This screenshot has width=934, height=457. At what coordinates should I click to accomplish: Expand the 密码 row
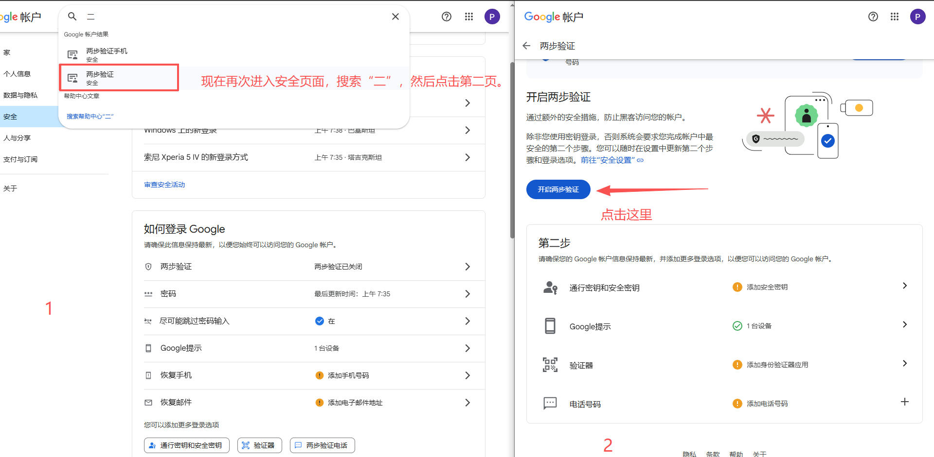[467, 294]
